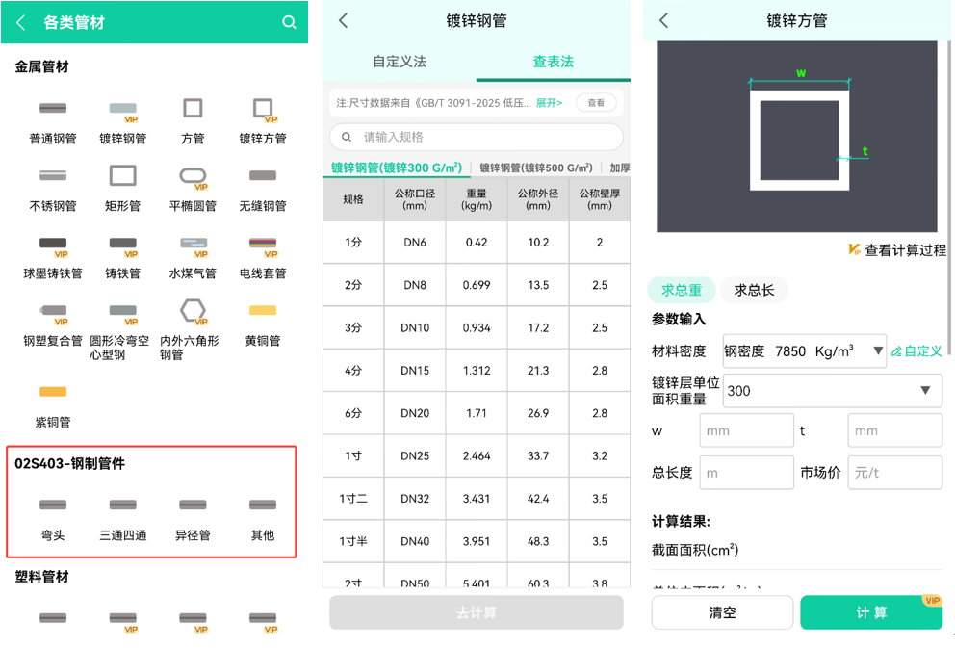Open the 自定义 density link
This screenshot has height=648, width=955.
tap(916, 351)
